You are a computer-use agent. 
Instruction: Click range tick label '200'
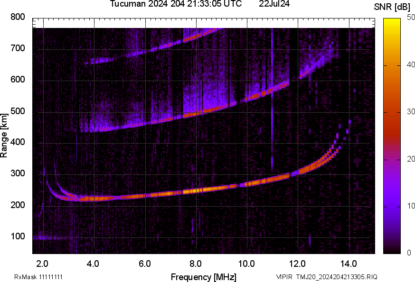click(18, 205)
